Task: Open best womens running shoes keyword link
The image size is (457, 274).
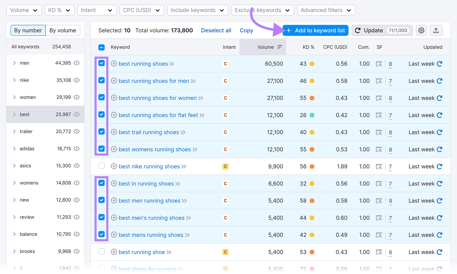Action: click(155, 149)
